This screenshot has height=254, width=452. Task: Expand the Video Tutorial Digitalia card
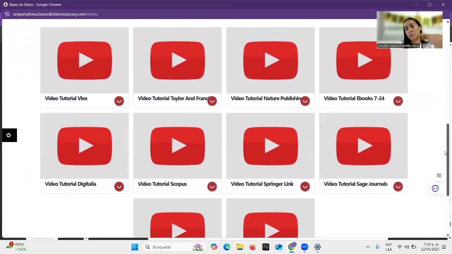coord(119,187)
